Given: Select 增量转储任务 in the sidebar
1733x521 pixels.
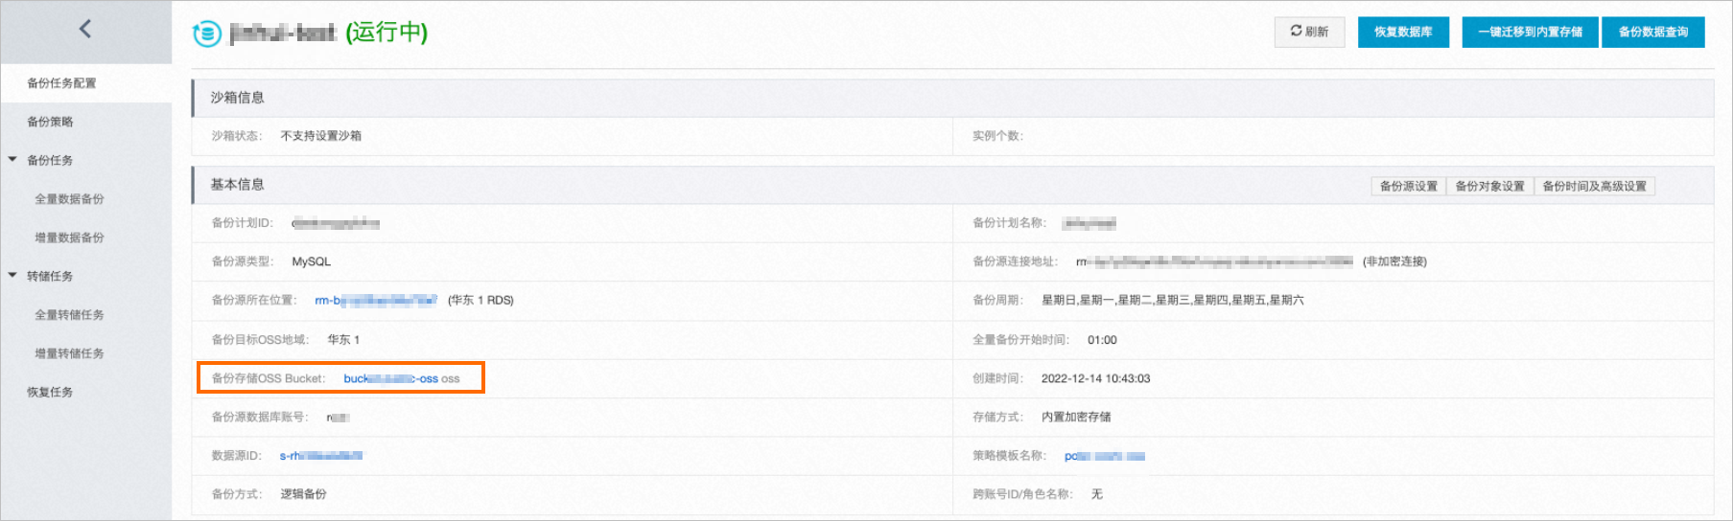Looking at the screenshot, I should tap(69, 353).
